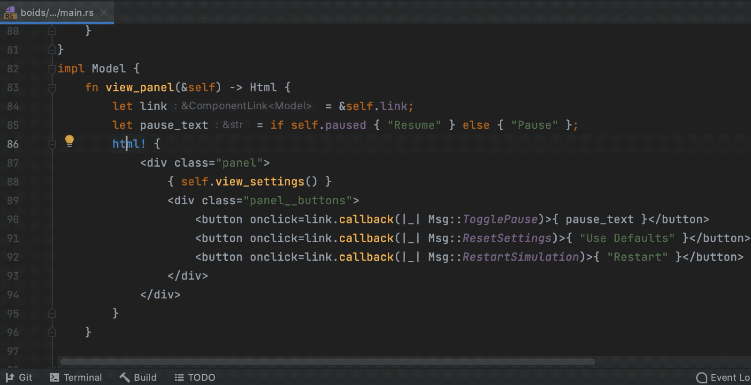Screen dimensions: 751x385
Task: Click line number 90 in the gutter
Action: (13, 220)
